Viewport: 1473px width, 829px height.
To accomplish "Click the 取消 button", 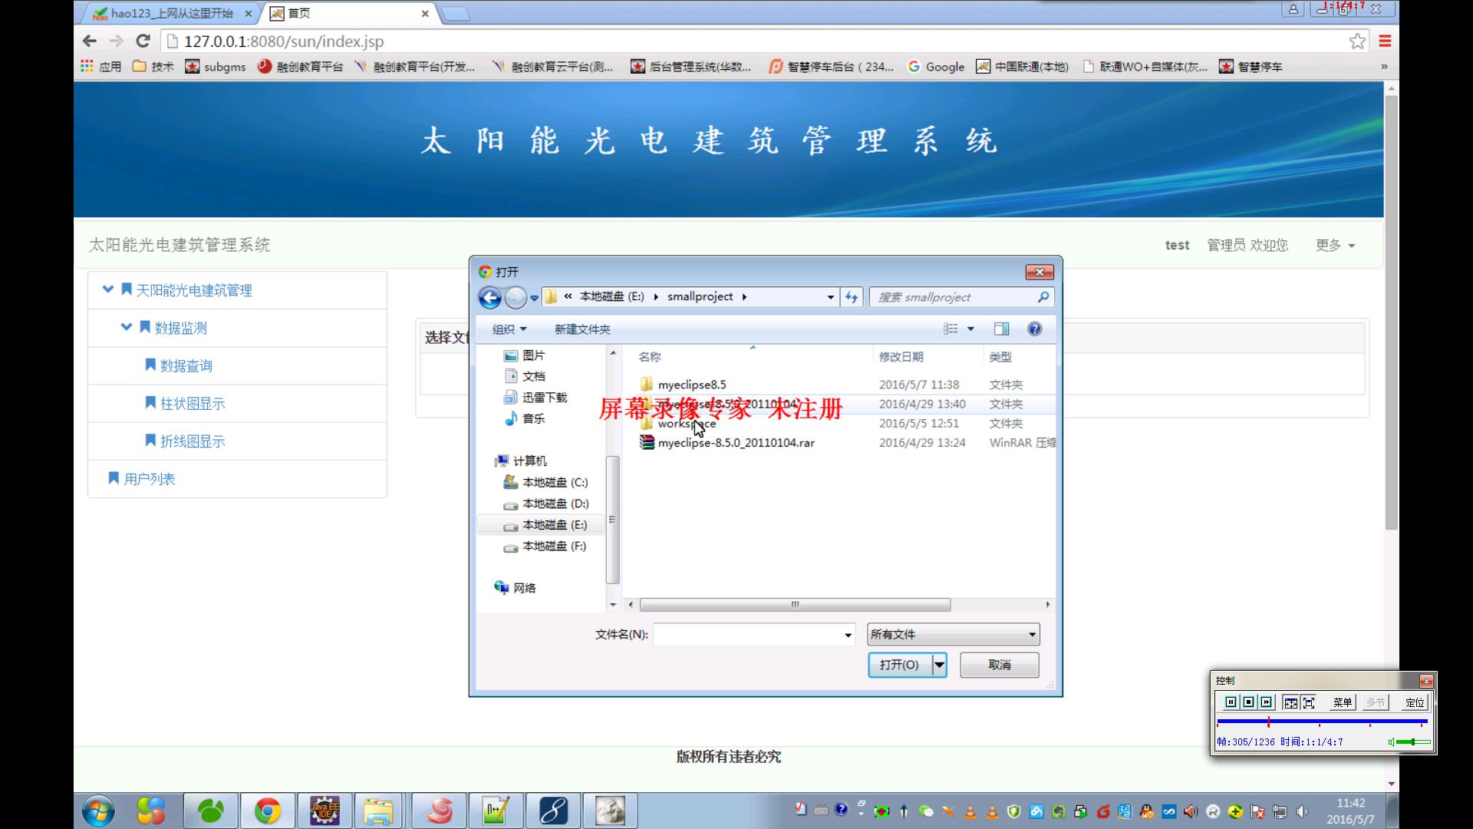I will coord(1000,665).
